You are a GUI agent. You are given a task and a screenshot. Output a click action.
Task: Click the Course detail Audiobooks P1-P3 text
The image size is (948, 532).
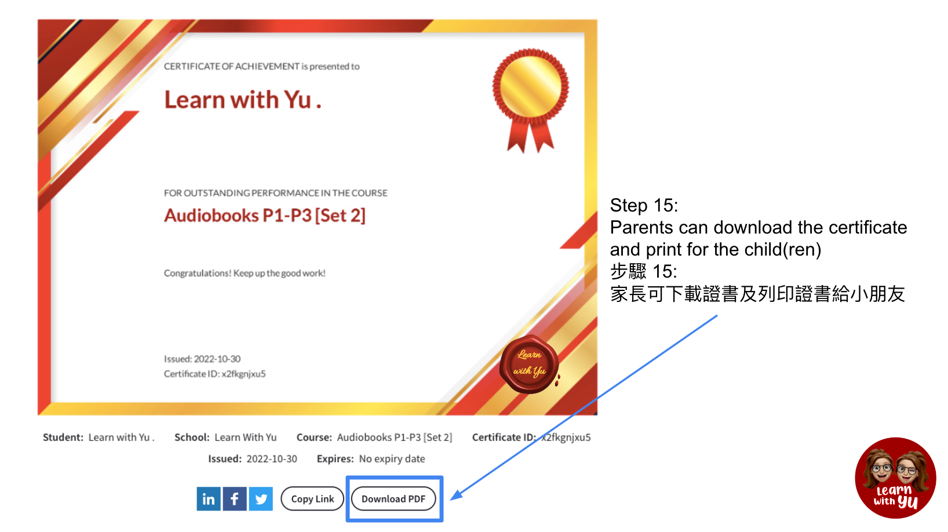coord(374,438)
